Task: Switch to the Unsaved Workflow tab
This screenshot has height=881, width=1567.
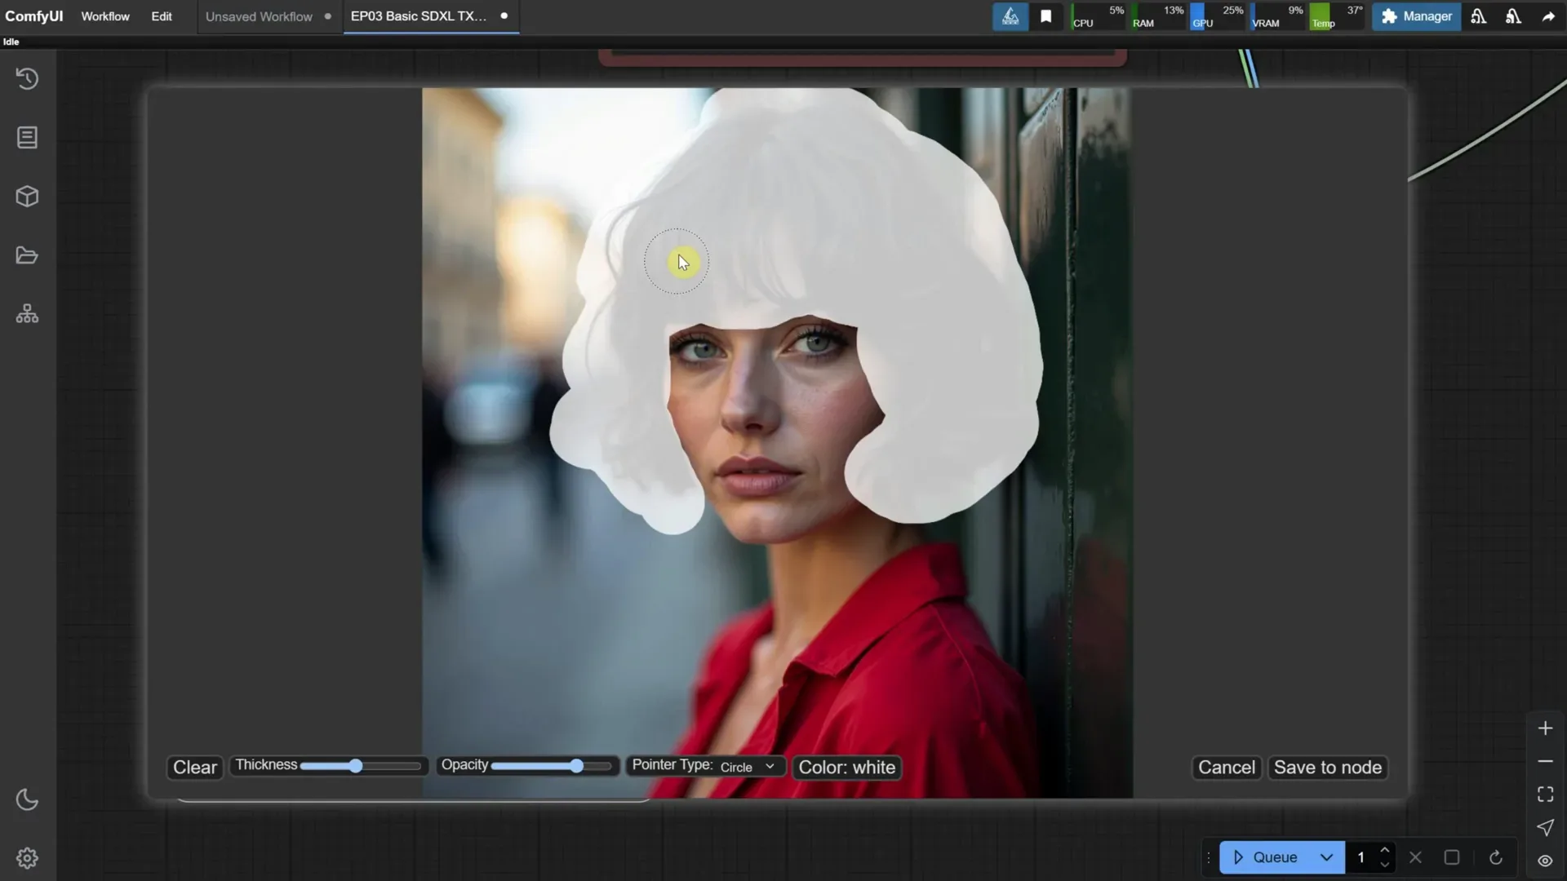Action: 258,16
